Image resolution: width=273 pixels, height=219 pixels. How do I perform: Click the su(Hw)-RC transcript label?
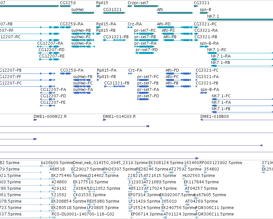81,37
